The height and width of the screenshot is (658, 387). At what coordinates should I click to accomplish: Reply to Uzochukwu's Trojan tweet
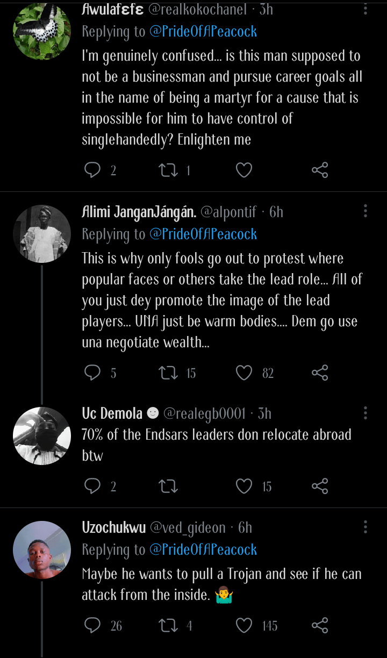coord(93,625)
